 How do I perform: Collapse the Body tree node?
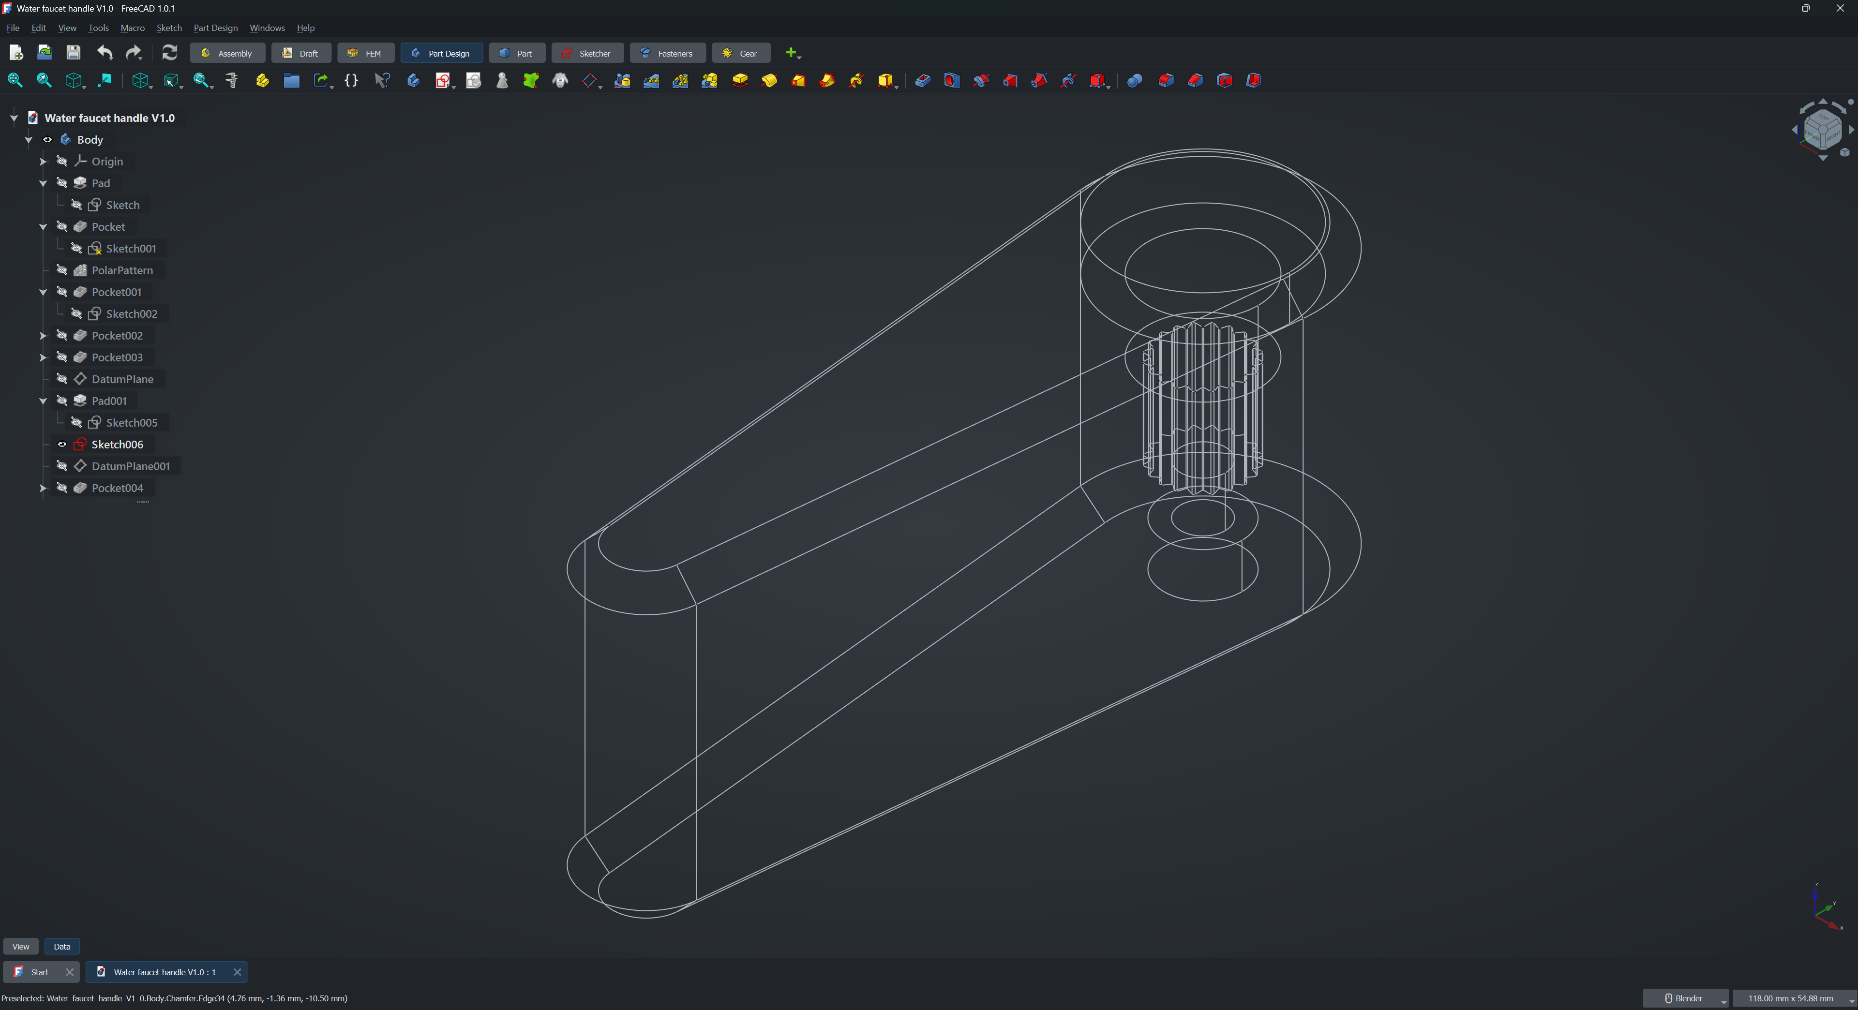pyautogui.click(x=28, y=140)
